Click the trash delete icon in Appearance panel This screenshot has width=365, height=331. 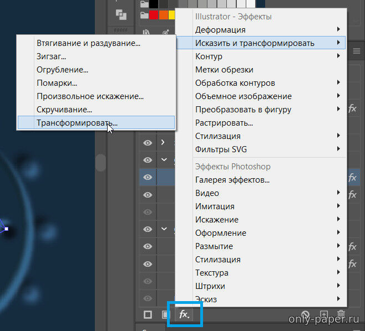[x=341, y=314]
